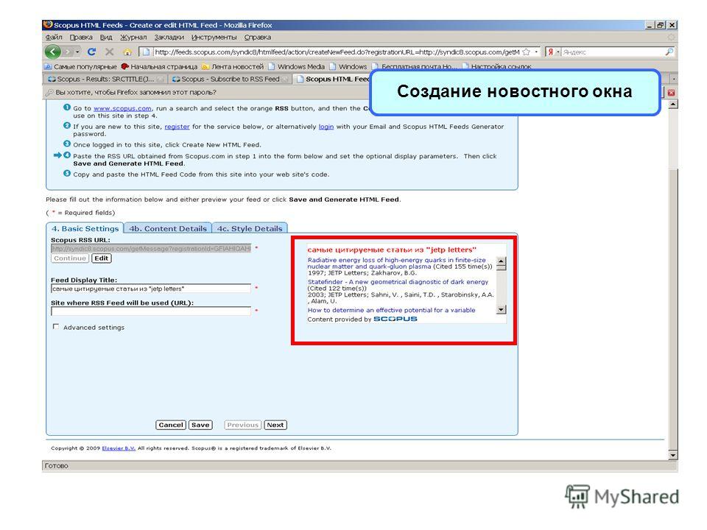Click the Яндекс search box
Viewport: 707px width, 530px height.
tap(613, 52)
